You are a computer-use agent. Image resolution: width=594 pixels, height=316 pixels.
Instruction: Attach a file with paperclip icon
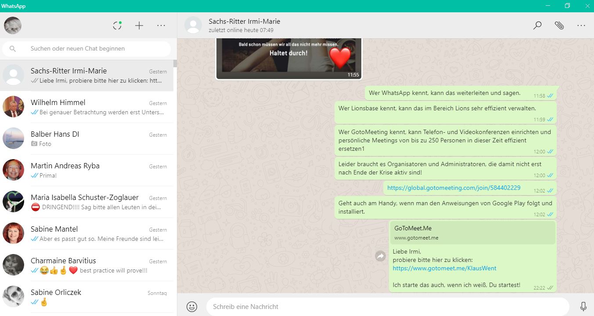[x=559, y=25]
